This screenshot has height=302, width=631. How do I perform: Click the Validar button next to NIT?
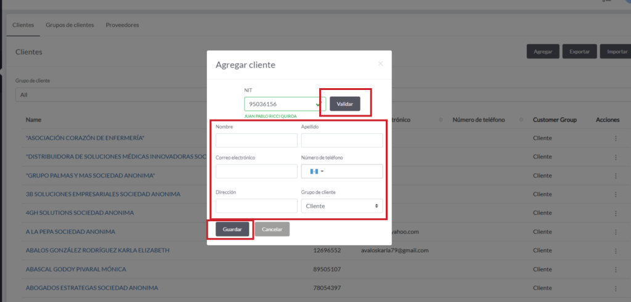tap(344, 104)
